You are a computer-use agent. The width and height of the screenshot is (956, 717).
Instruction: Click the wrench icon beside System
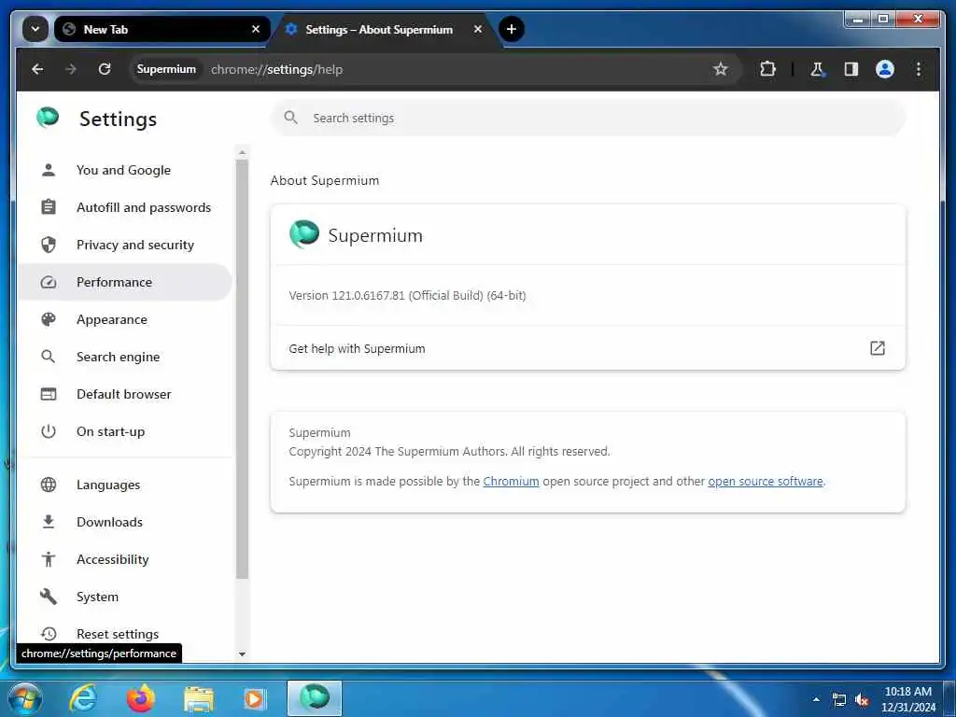49,597
